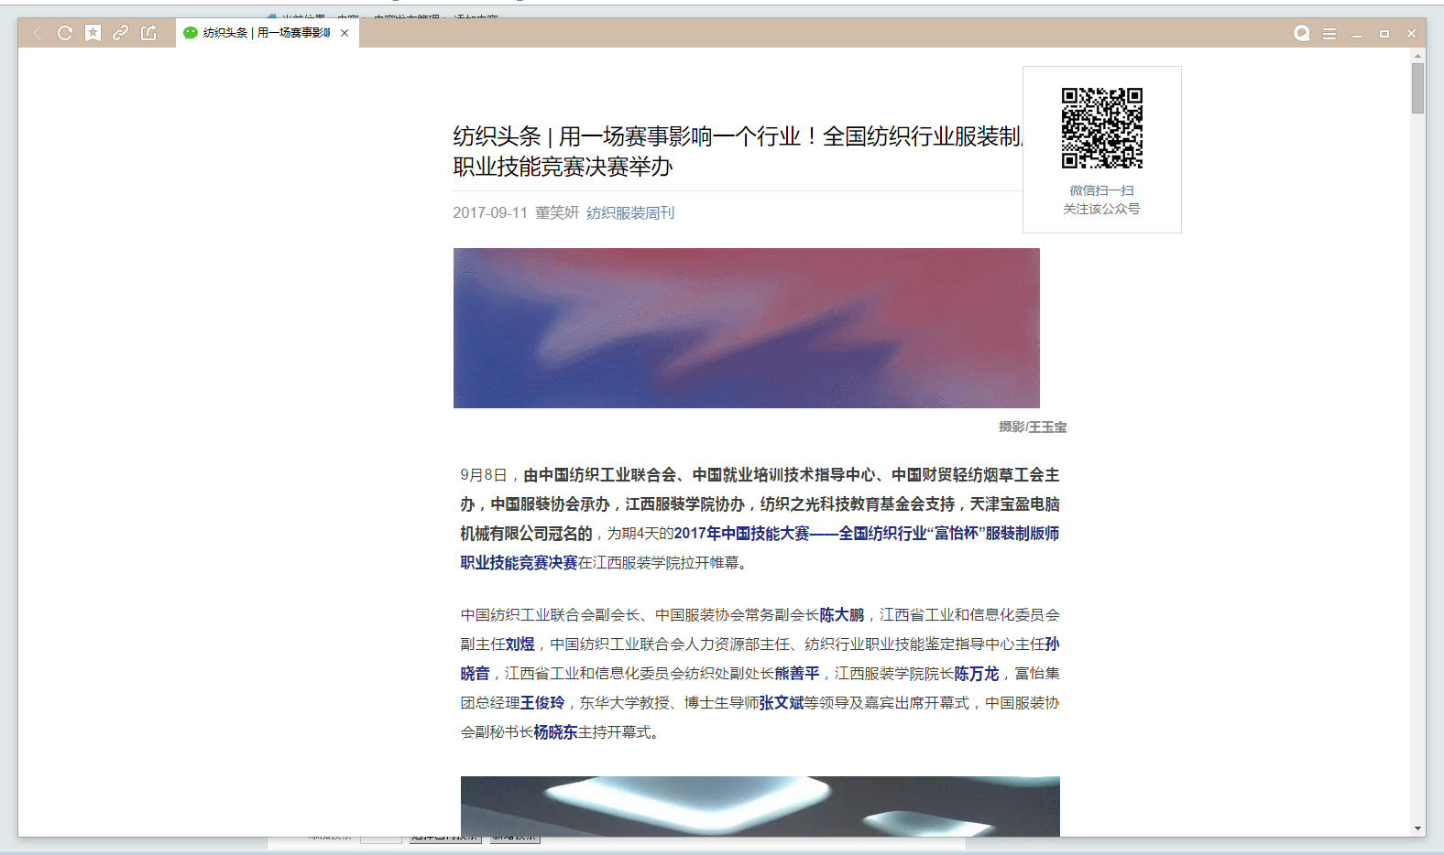
Task: Click the QR code image
Action: (1101, 128)
